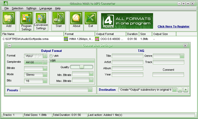
Task: Open the Language menu
Action: pyautogui.click(x=46, y=8)
